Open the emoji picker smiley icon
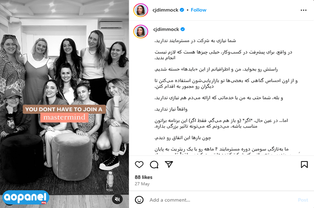 (x=139, y=200)
